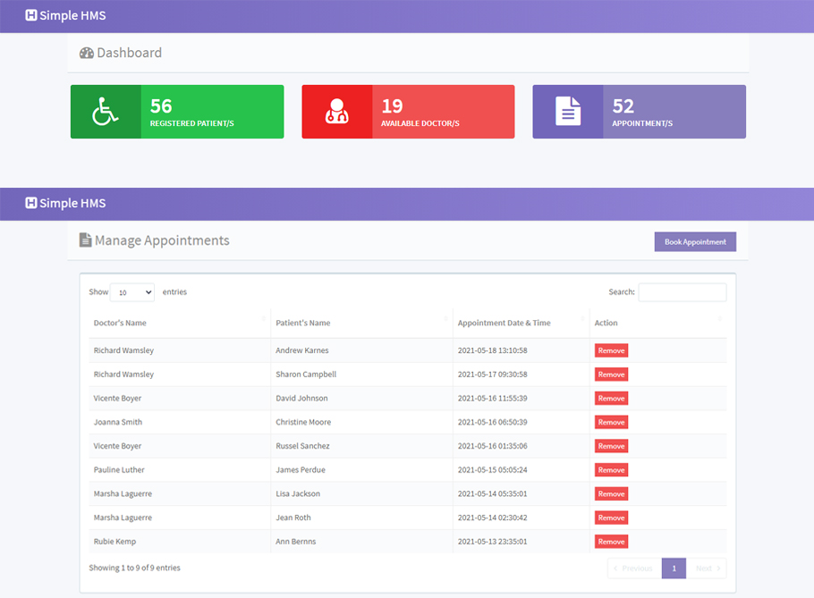Click patient name Andrew Karnes
The image size is (814, 598).
(x=302, y=350)
